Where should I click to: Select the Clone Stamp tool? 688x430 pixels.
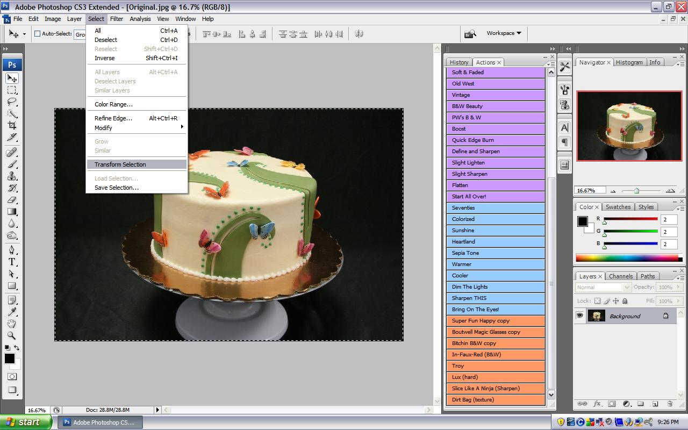click(x=12, y=176)
